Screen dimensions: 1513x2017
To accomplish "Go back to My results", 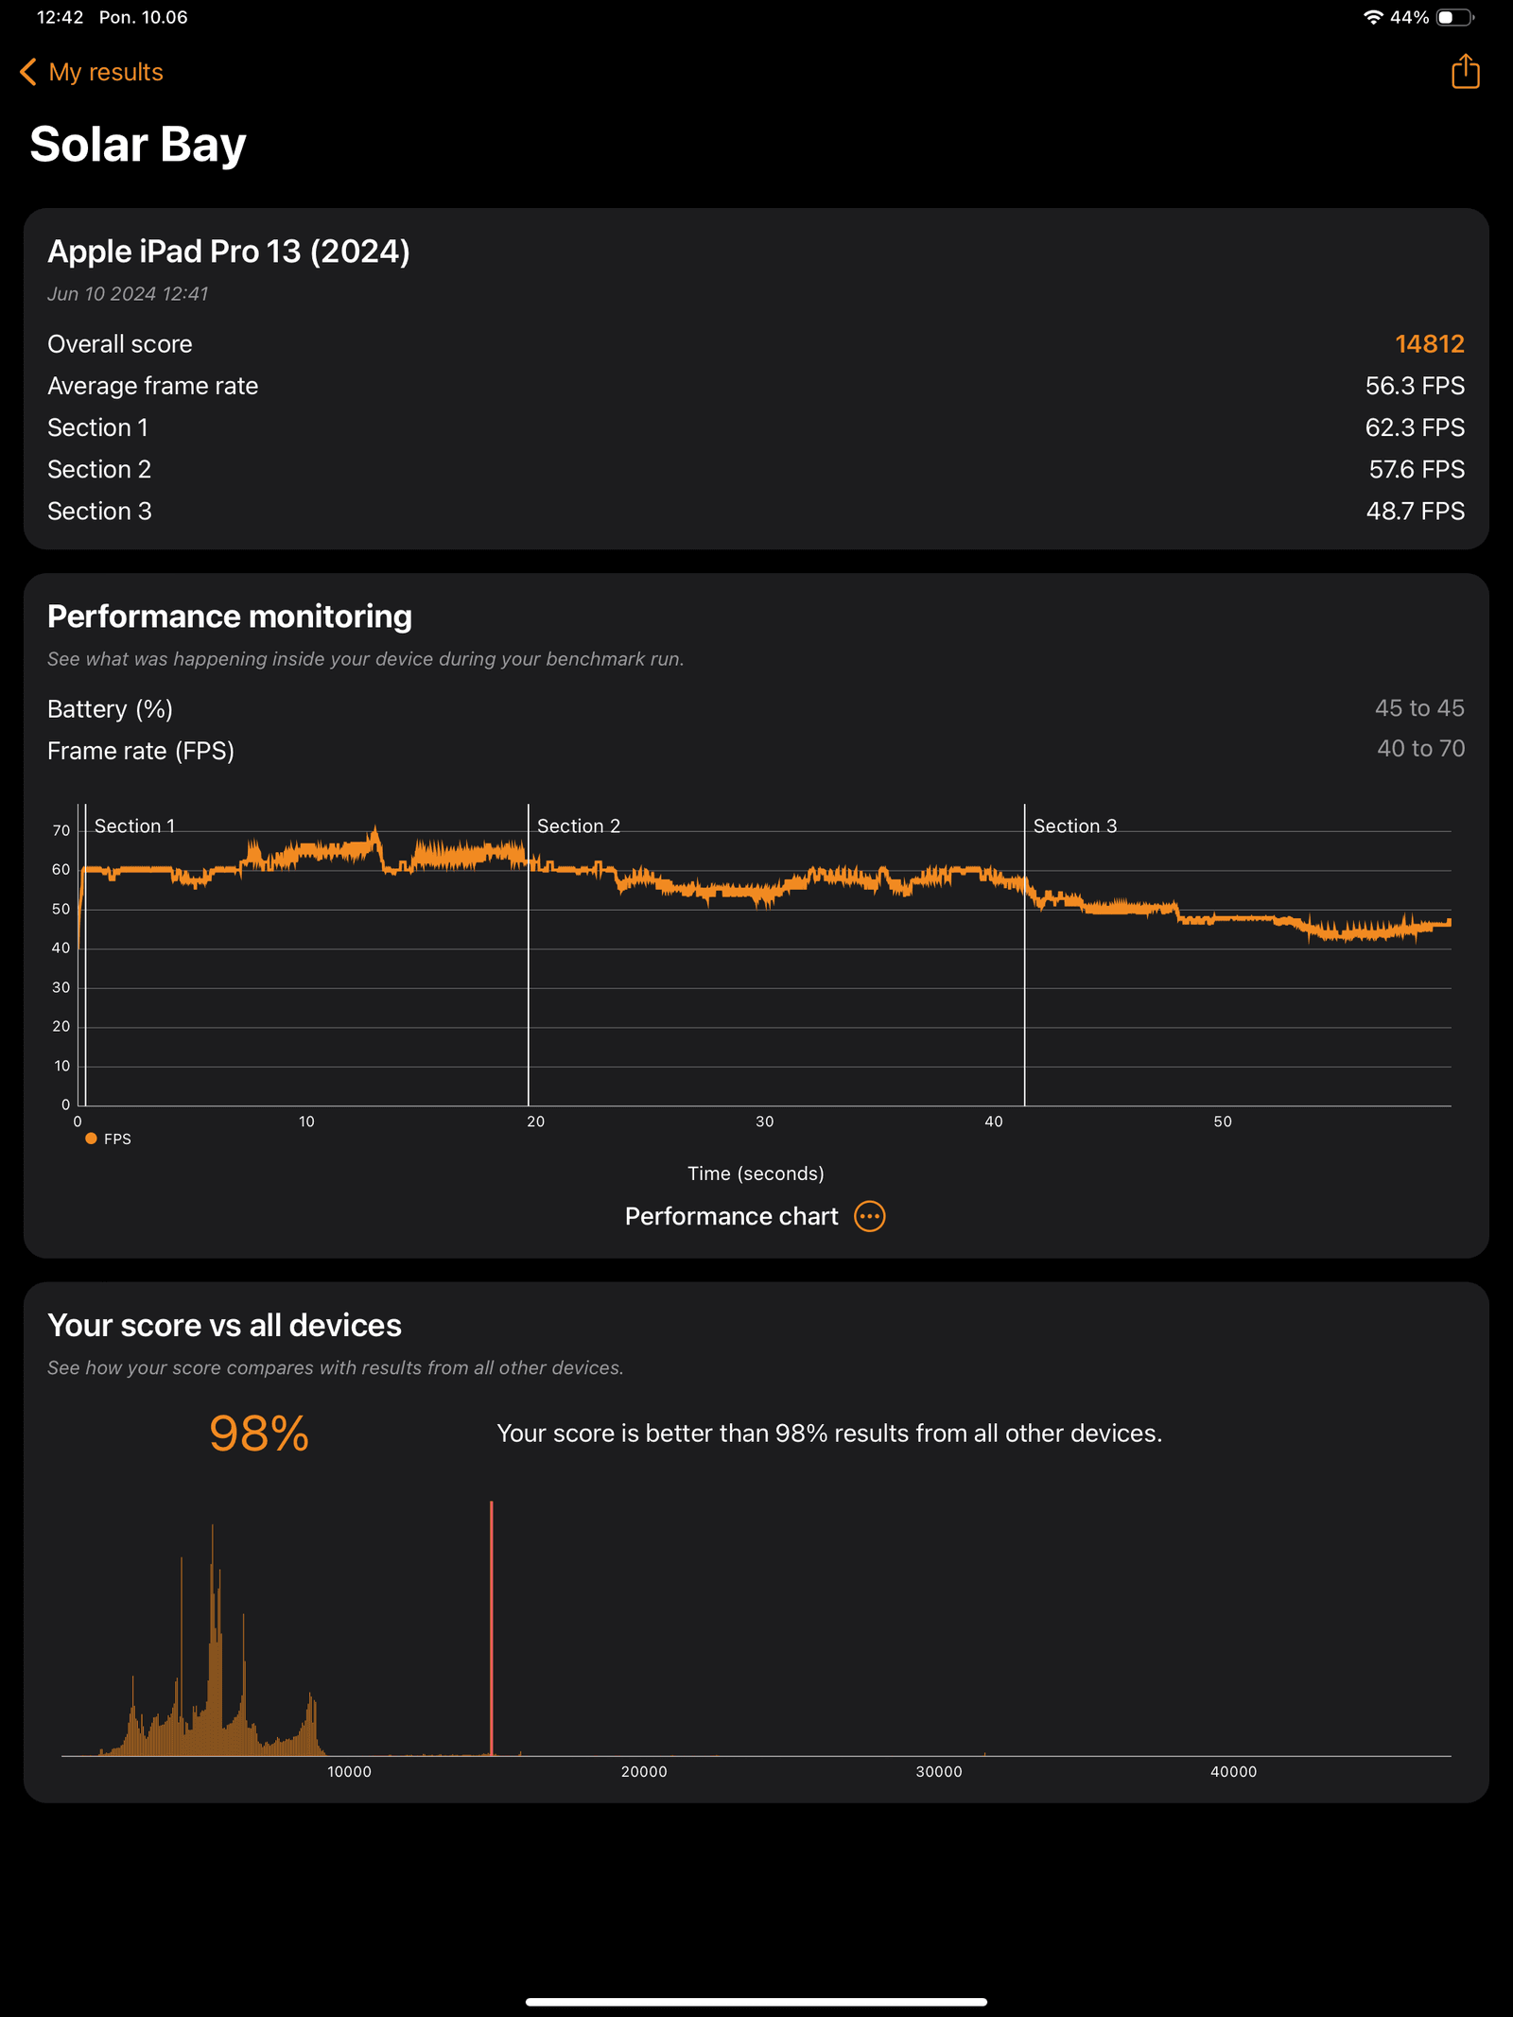I will [105, 72].
